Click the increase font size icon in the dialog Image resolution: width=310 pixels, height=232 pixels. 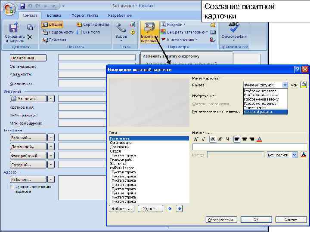(x=196, y=139)
